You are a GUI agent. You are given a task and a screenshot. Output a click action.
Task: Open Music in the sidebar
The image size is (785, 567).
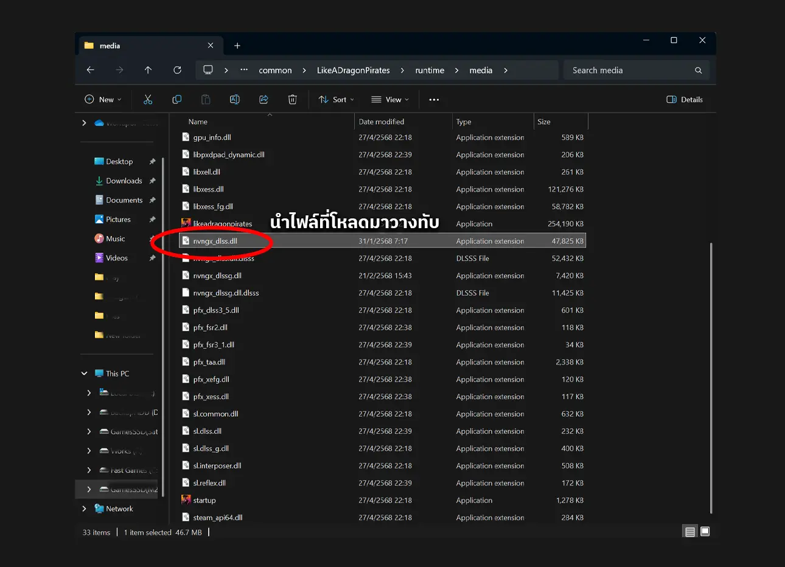(115, 238)
